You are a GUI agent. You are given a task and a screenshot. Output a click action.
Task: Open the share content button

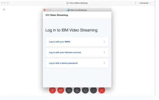click(69, 90)
